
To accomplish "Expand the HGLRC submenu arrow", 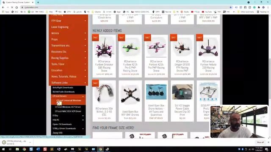I will click(83, 120).
